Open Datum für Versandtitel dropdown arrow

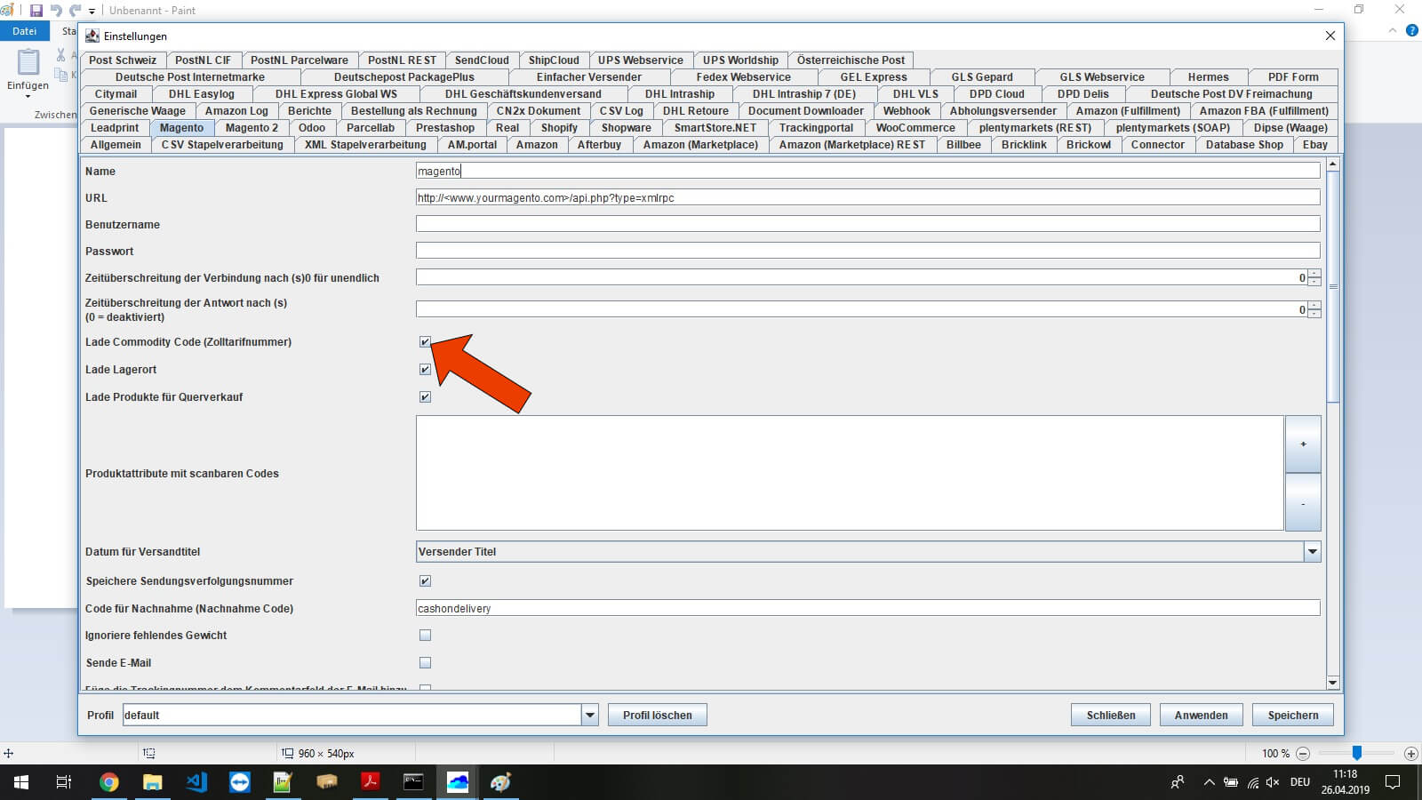pos(1312,552)
